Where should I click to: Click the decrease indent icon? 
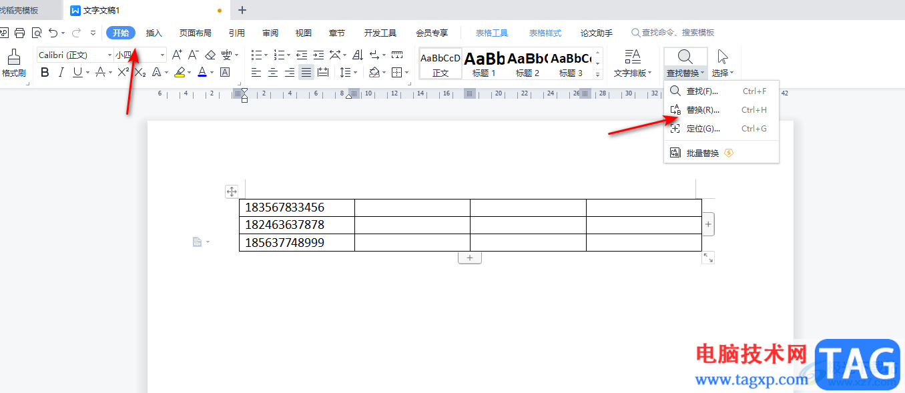pyautogui.click(x=302, y=55)
